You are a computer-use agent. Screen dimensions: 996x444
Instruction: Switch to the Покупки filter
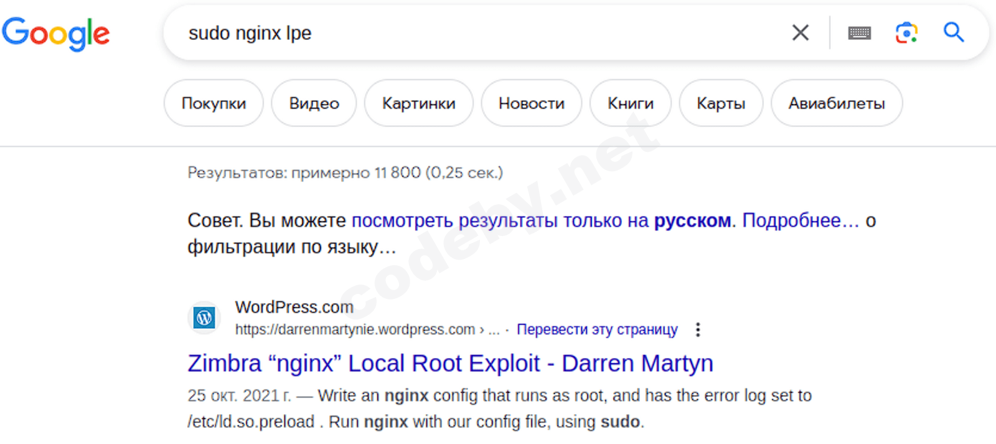click(214, 103)
